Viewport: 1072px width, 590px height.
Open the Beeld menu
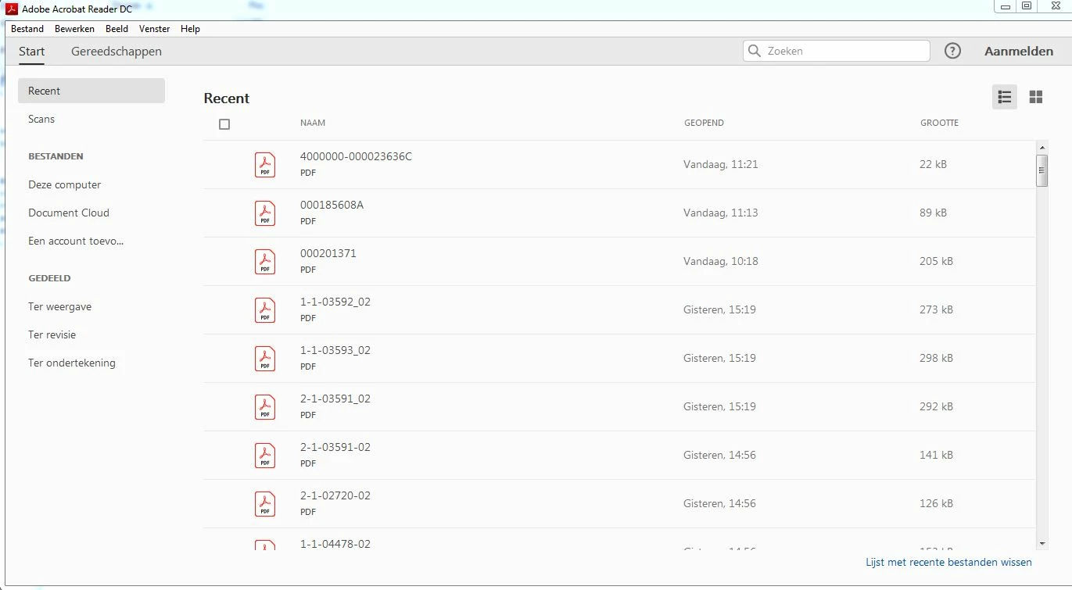[117, 29]
